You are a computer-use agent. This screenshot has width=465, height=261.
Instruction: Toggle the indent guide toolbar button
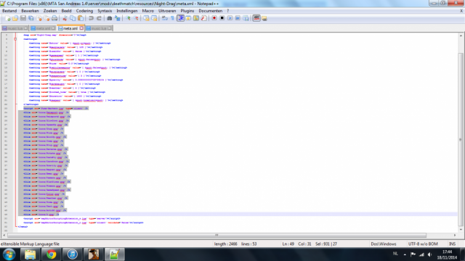coord(180,18)
